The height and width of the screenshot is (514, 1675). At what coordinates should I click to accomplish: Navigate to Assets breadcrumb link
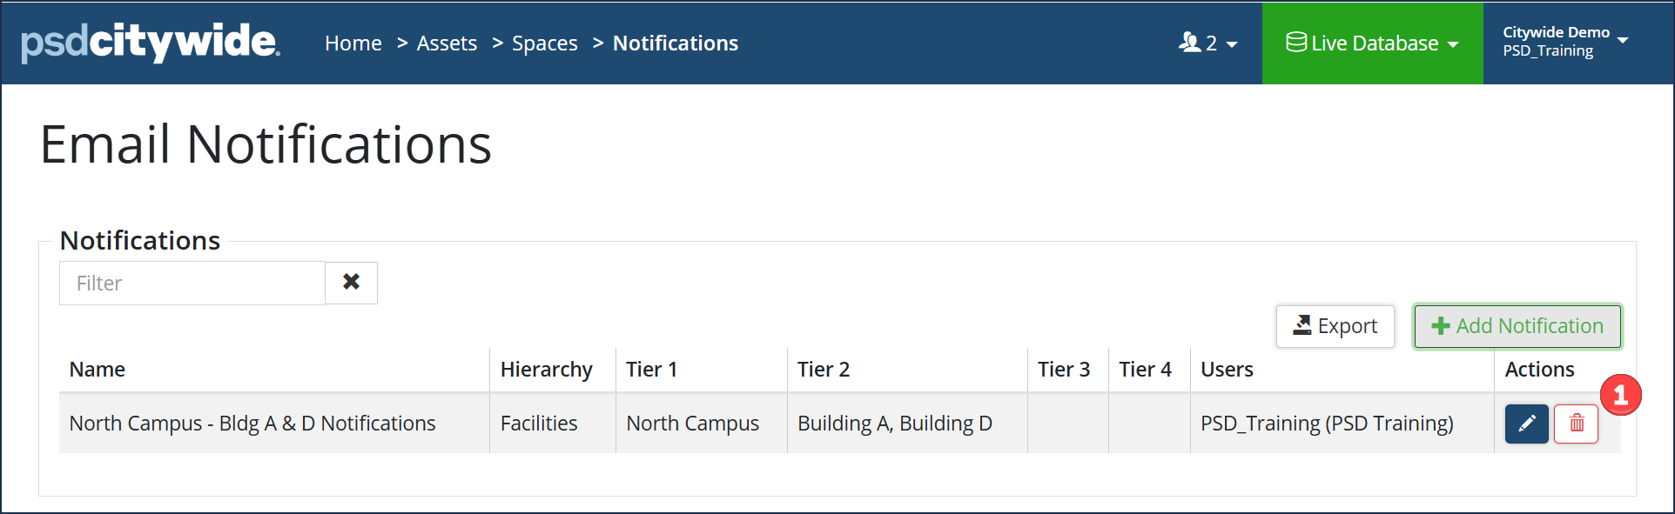tap(447, 43)
